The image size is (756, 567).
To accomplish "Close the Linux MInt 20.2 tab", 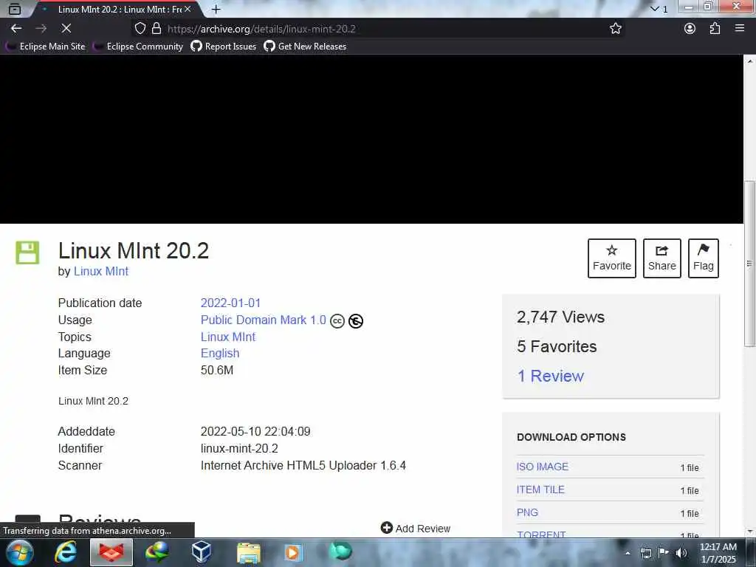I will tap(188, 9).
